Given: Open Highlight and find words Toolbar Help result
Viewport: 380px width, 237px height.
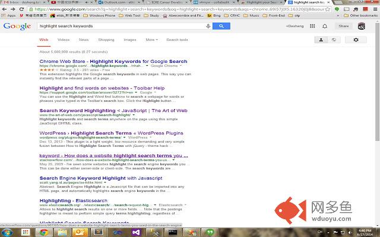Looking at the screenshot, I should [x=102, y=88].
